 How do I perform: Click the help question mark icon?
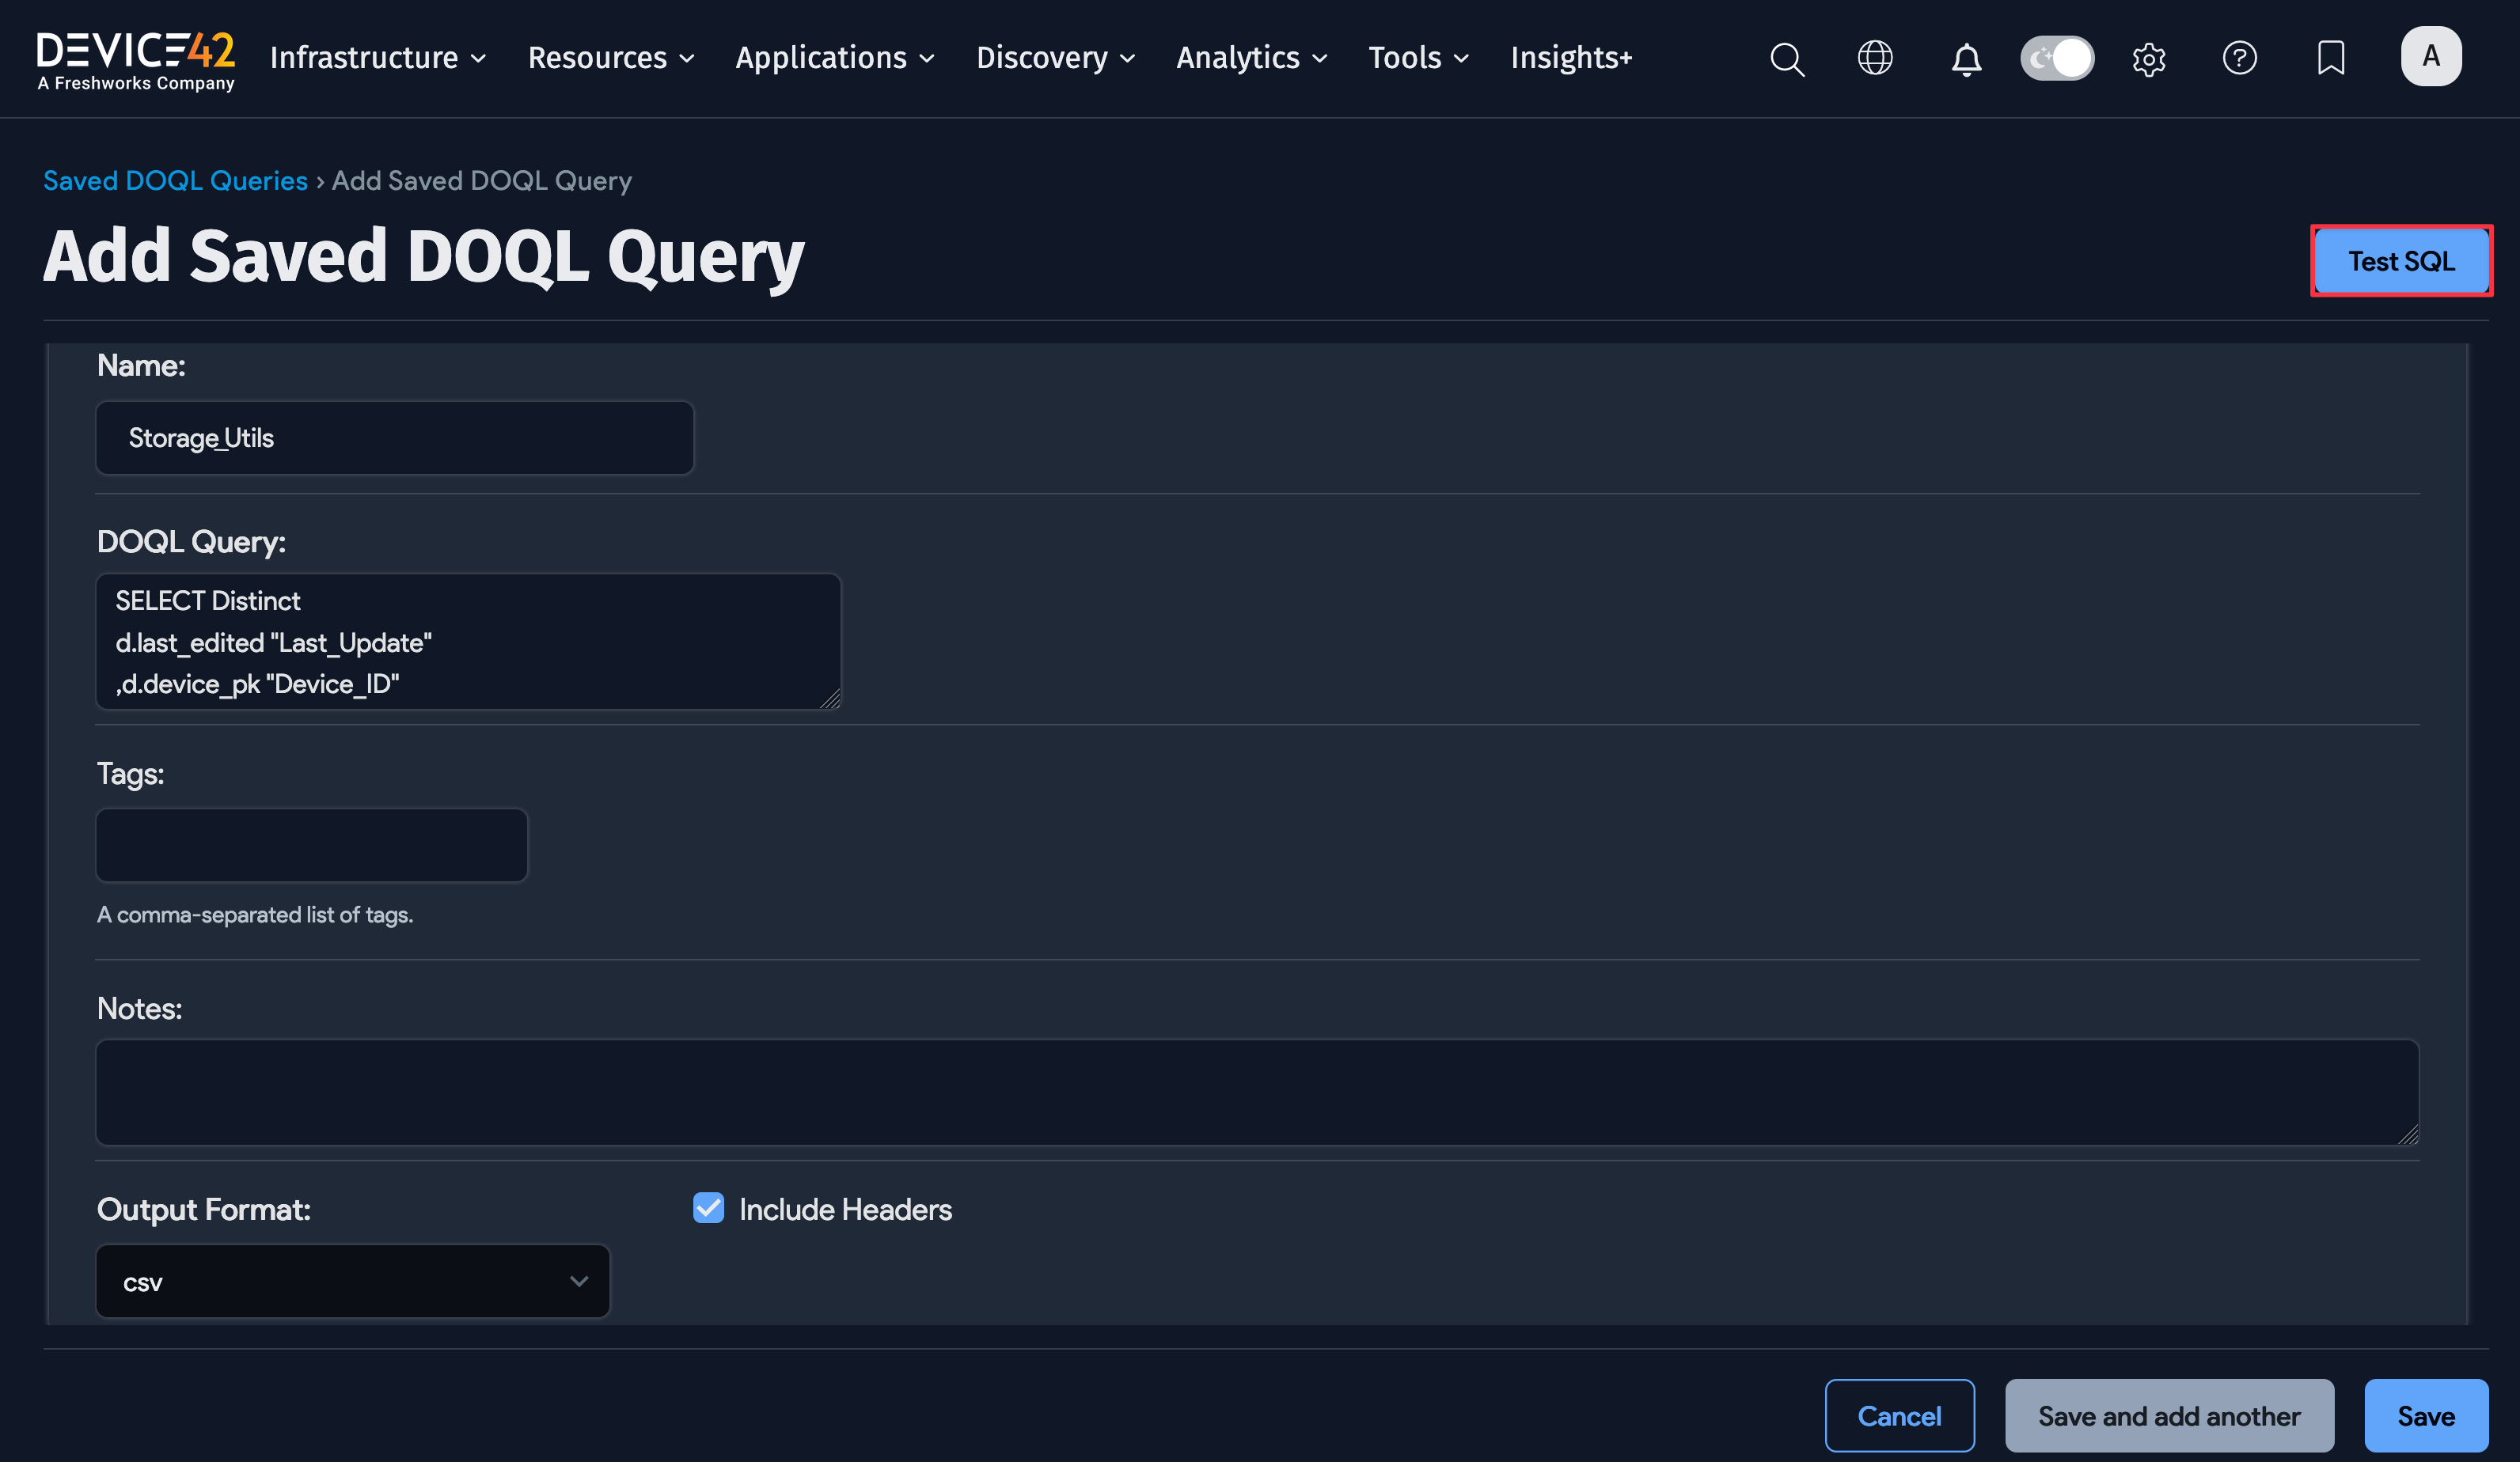2240,59
